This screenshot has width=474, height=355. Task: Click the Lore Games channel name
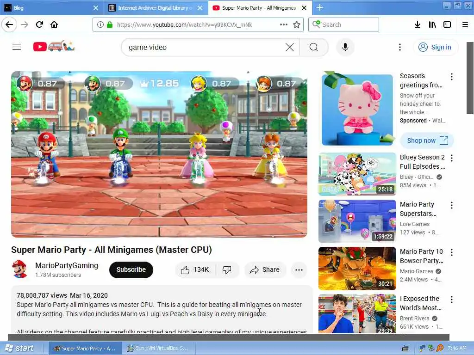[414, 224]
